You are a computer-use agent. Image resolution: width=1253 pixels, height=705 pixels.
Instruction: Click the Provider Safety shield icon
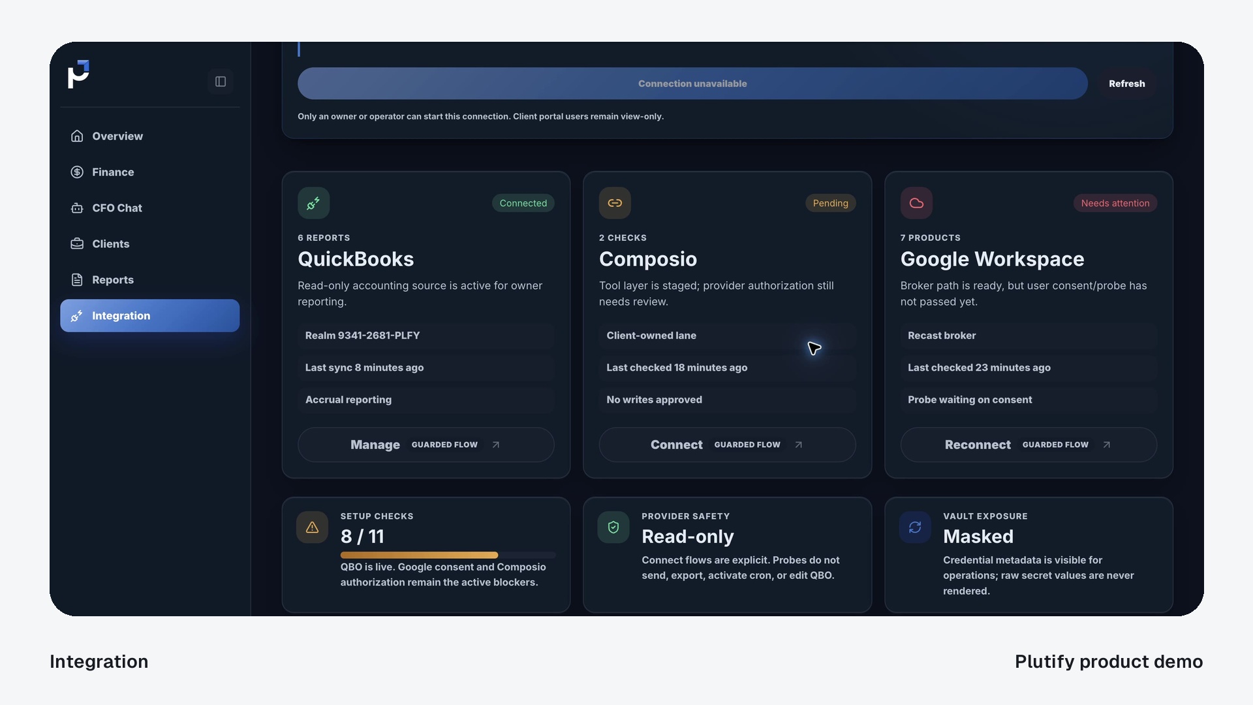coord(613,527)
